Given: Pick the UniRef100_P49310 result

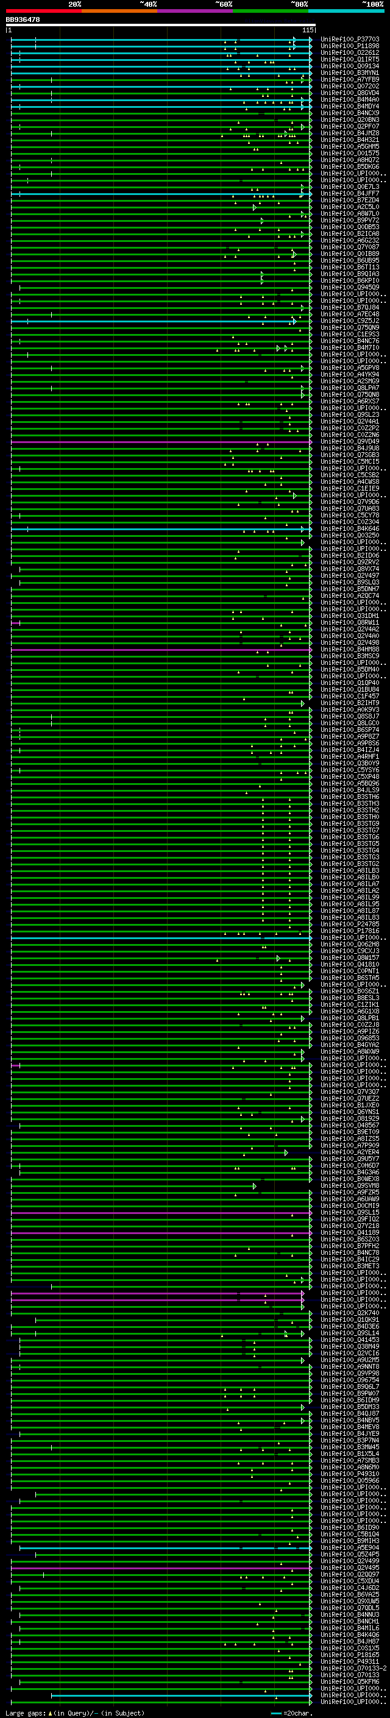Looking at the screenshot, I should [x=350, y=1473].
